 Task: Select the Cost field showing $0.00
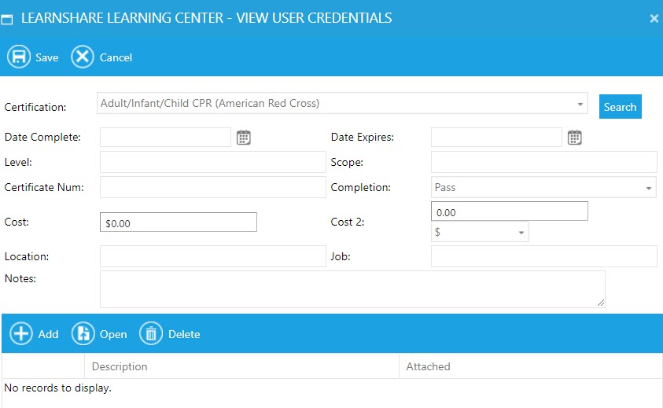point(178,222)
